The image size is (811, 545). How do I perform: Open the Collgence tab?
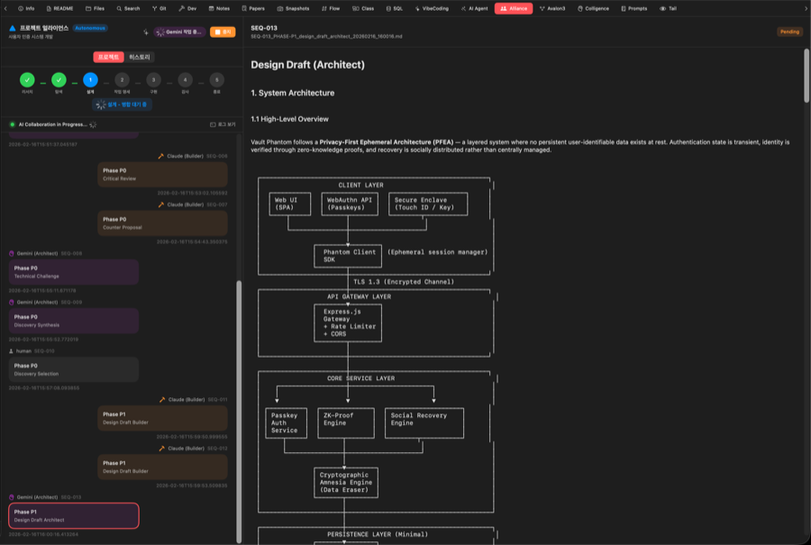coord(592,8)
